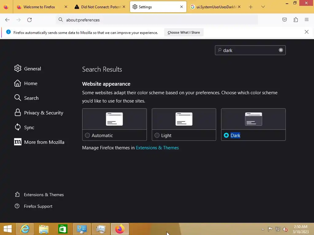Click the Find in Settings search field
This screenshot has width=314, height=235.
tap(250, 50)
